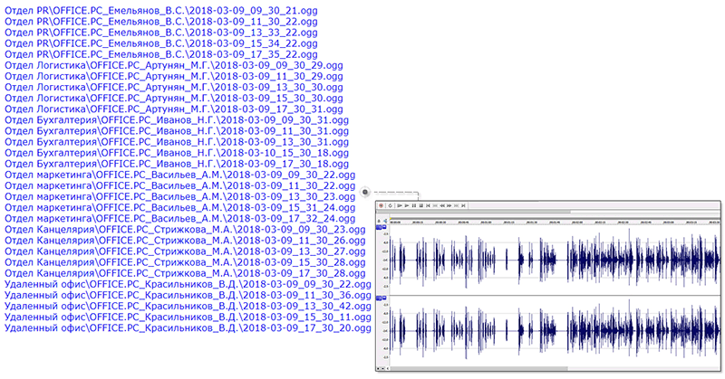Screen dimensions: 725x379
Task: Click the seek slider below transport buttons
Action: click(x=544, y=213)
